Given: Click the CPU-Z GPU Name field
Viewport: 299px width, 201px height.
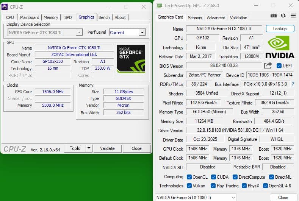Looking at the screenshot, I should (74, 48).
